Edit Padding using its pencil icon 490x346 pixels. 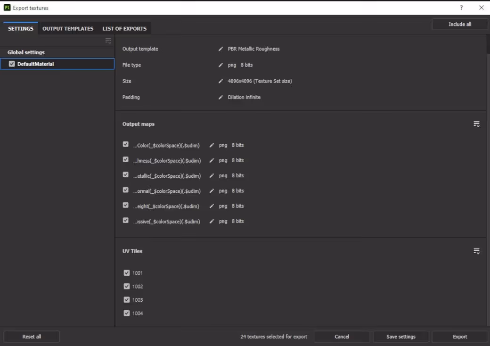[220, 97]
